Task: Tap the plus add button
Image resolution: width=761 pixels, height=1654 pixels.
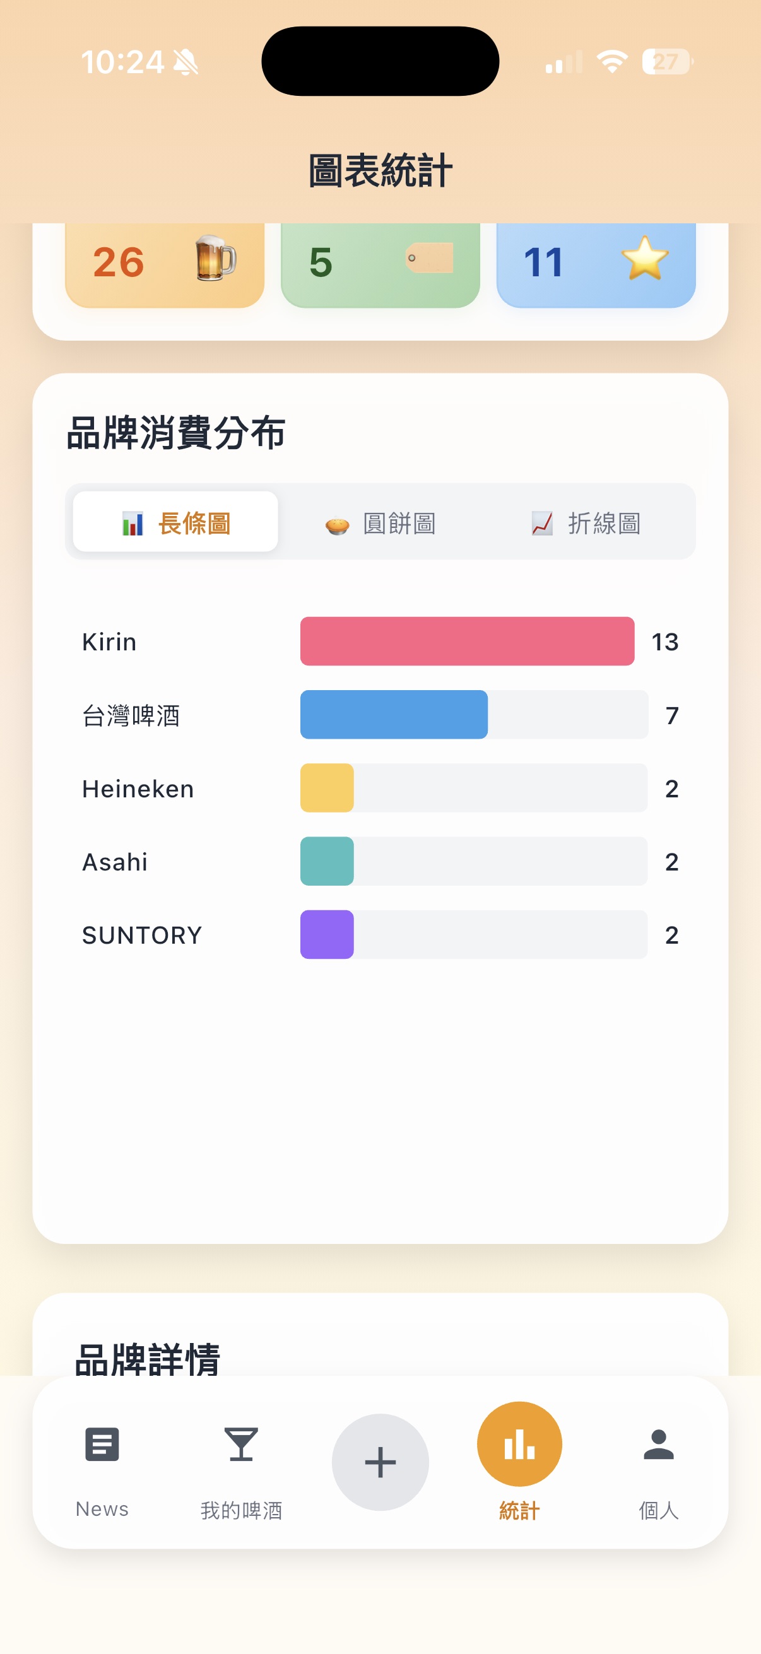Action: 380,1462
